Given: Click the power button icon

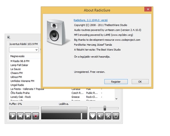Looking at the screenshot, I should 116,116.
